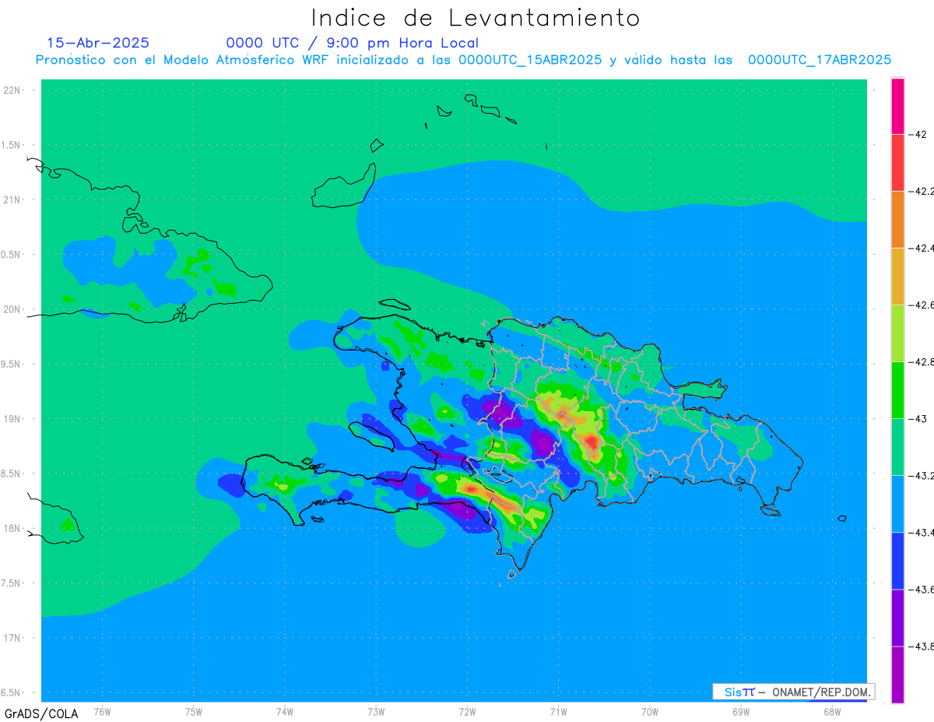Click the 'Indice de Levantamiento' title

[476, 17]
